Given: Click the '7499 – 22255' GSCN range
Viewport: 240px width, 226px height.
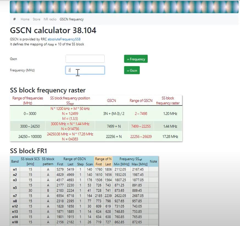Looking at the screenshot, I should (141, 126).
